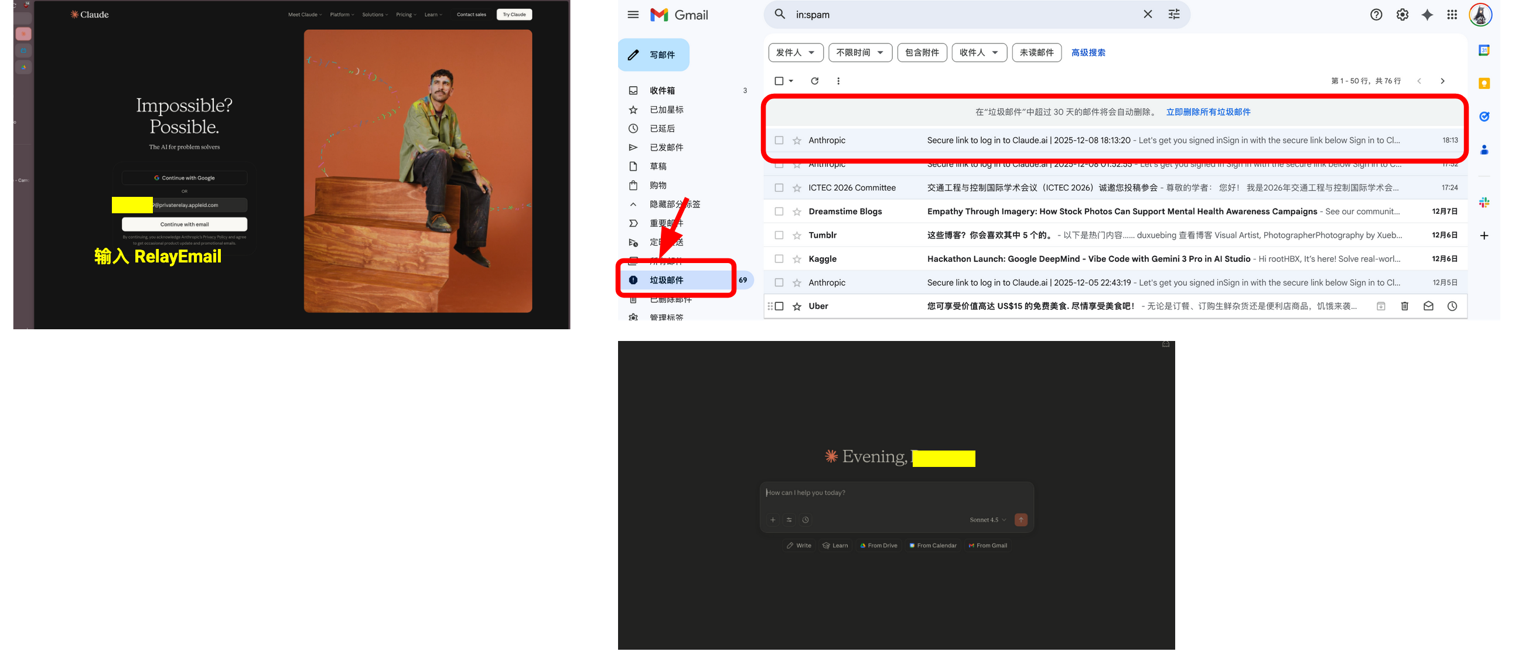Open Sonnet 4.5 model selector
The height and width of the screenshot is (655, 1522).
[x=987, y=520]
